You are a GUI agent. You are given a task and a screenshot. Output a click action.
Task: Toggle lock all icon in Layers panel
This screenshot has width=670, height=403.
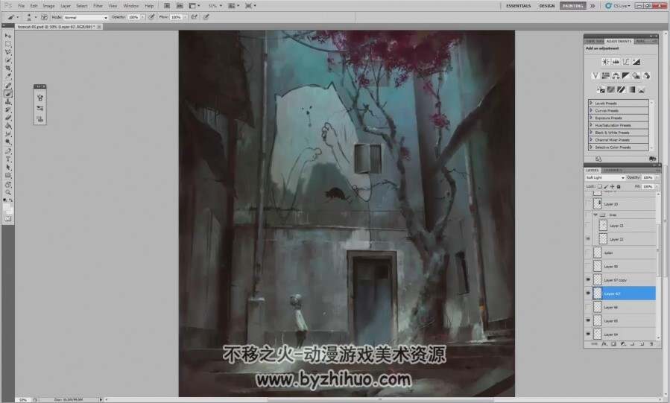619,186
